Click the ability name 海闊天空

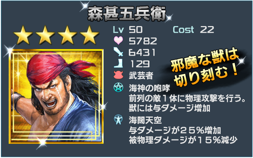click(145, 120)
